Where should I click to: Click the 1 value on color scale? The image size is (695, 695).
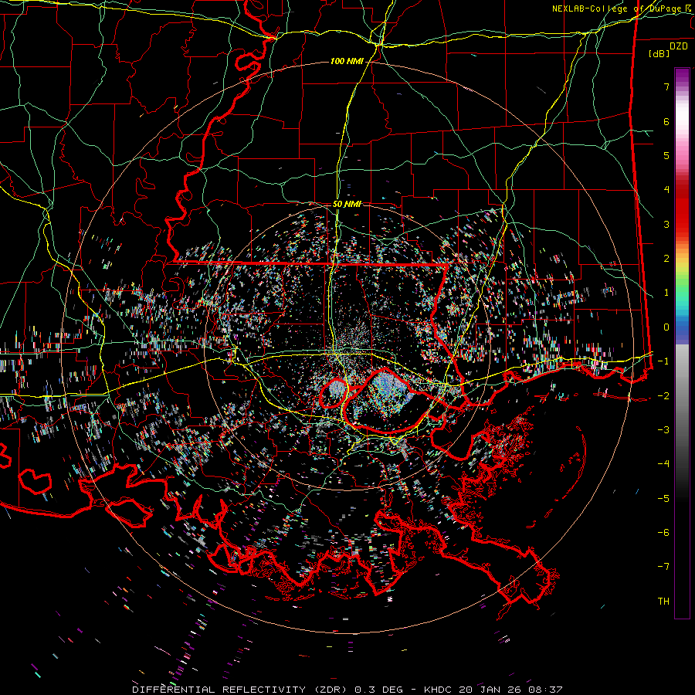pyautogui.click(x=666, y=293)
